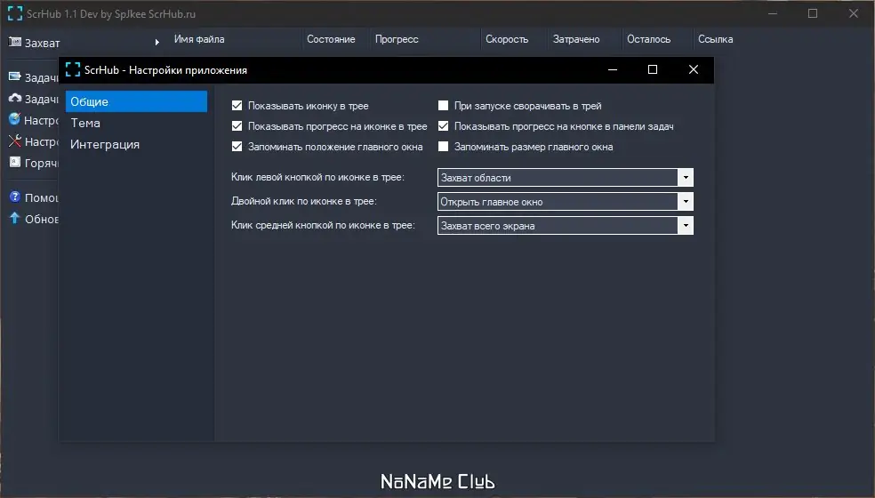Enable При запуске сворачивать в трей
The width and height of the screenshot is (875, 498).
[x=443, y=106]
